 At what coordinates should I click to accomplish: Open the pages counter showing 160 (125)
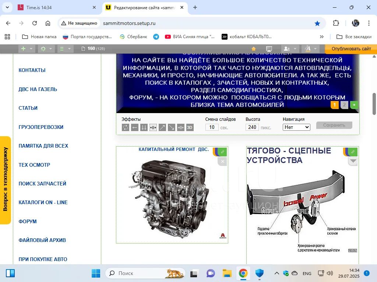(x=93, y=49)
